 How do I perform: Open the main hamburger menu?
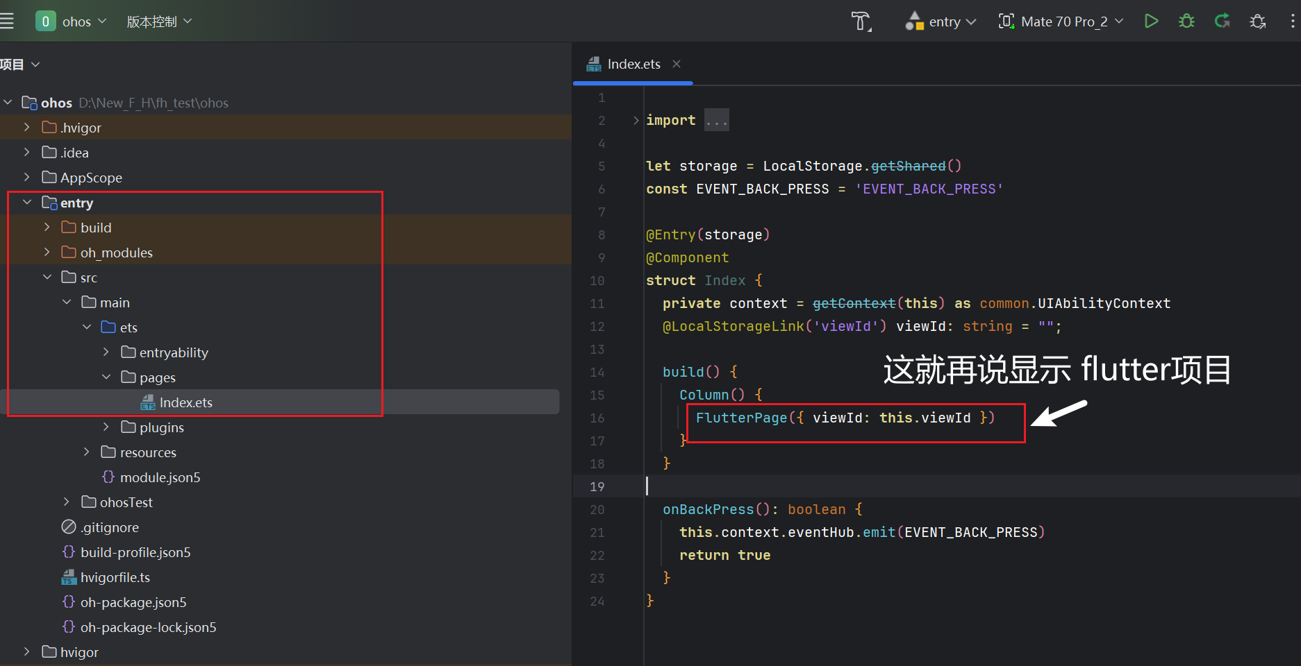coord(7,22)
